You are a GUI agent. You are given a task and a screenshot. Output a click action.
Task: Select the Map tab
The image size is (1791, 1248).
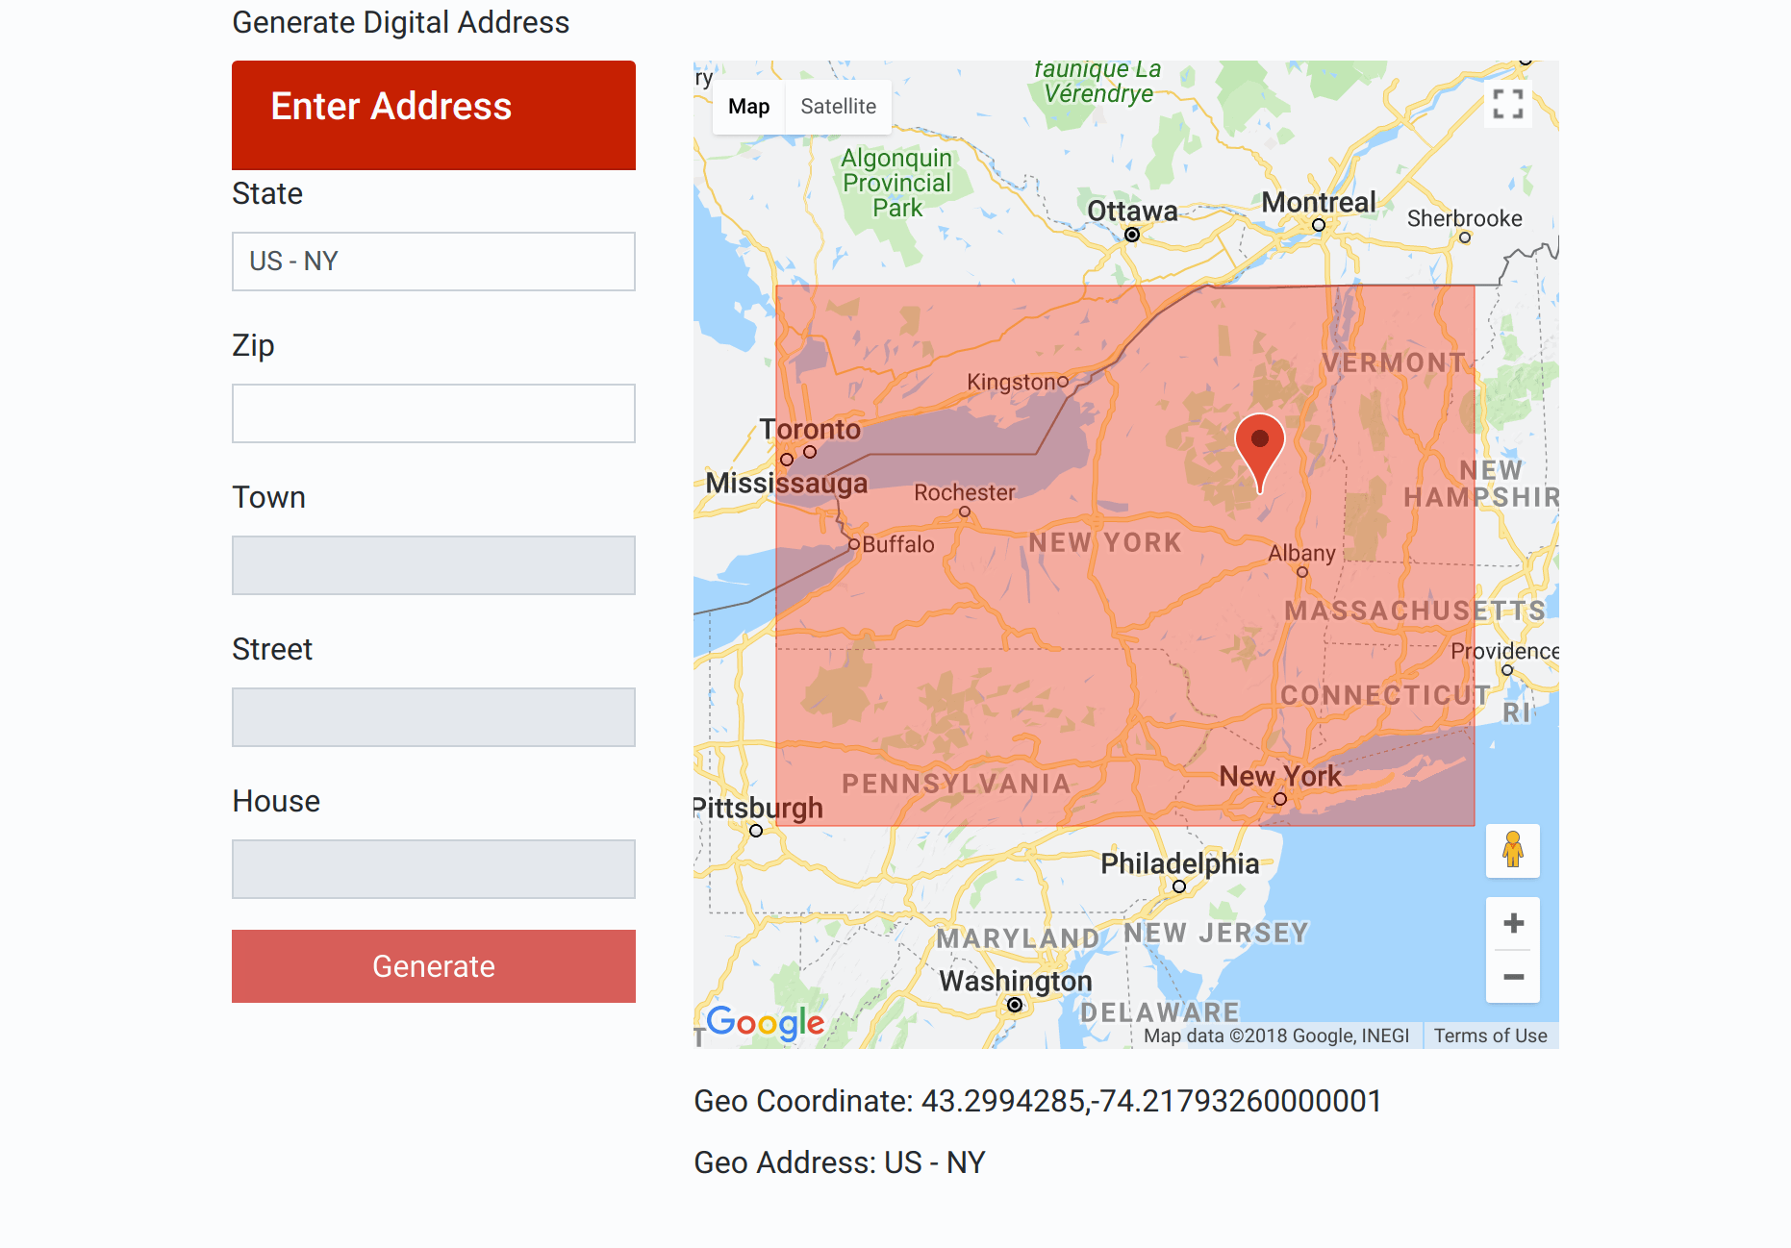(x=748, y=106)
